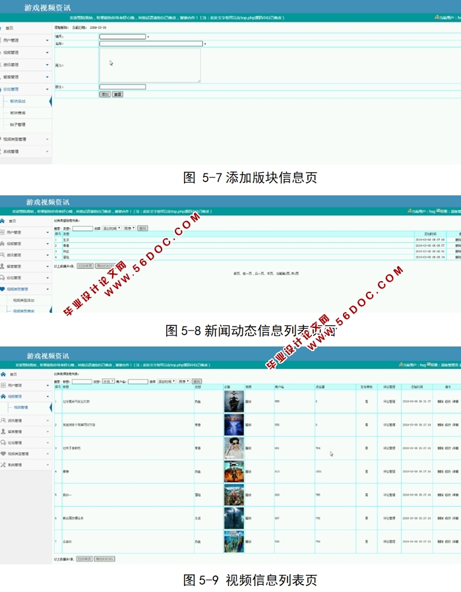The height and width of the screenshot is (592, 461).
Task: Click 添加 submit button on add-section form
Action: click(105, 94)
